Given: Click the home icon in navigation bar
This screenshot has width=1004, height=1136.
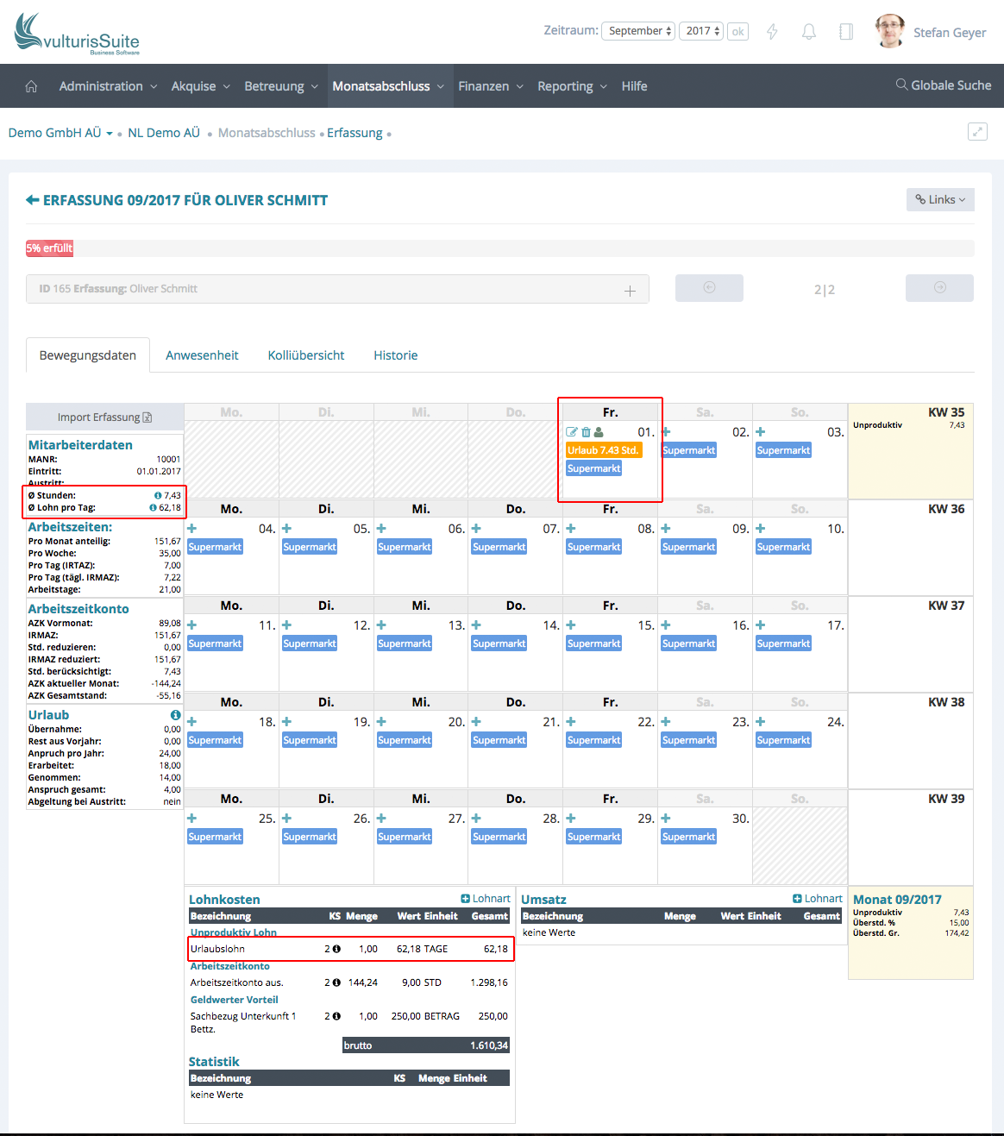Looking at the screenshot, I should [x=32, y=86].
